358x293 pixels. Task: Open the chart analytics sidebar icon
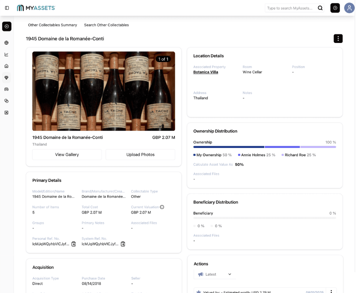coord(6,55)
